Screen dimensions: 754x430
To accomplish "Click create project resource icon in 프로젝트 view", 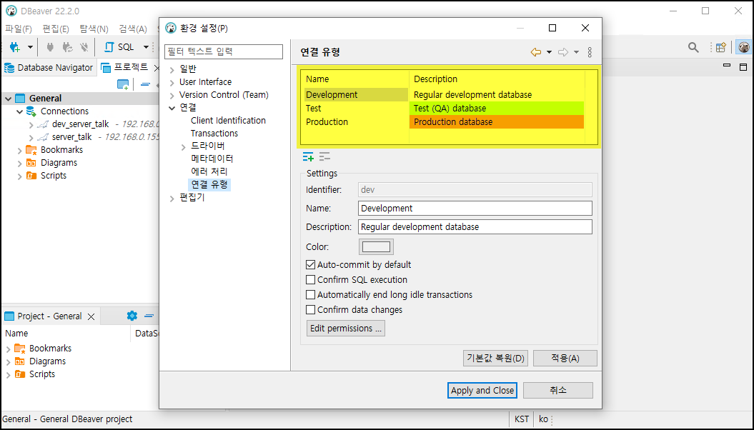I will click(123, 84).
